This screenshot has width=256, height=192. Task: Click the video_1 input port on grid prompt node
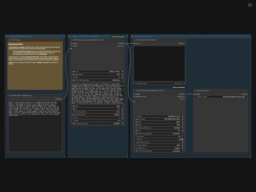click(71, 46)
